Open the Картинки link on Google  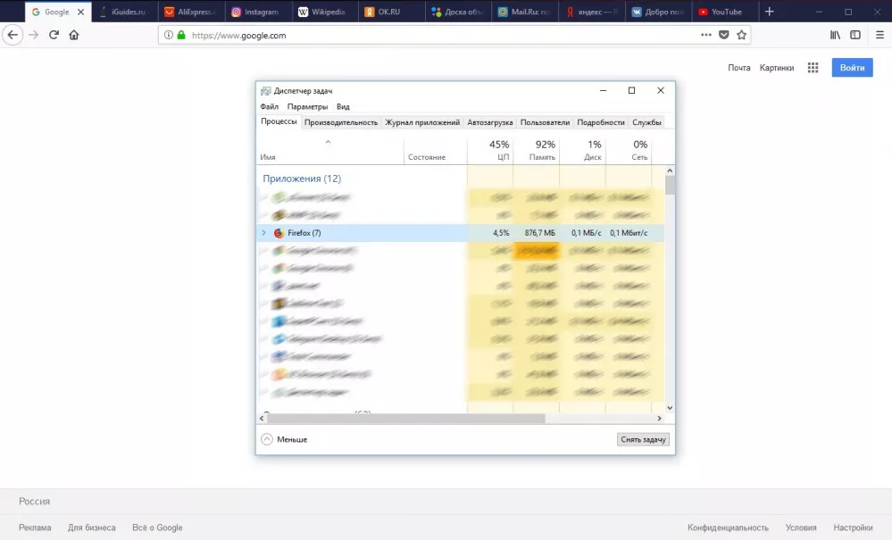click(x=776, y=68)
